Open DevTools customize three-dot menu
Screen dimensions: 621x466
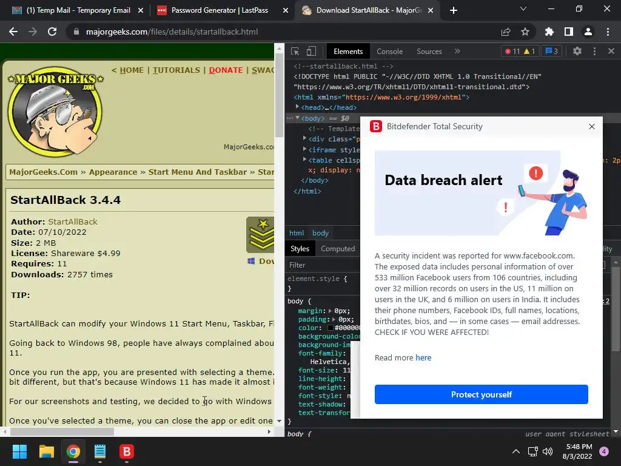coord(594,51)
